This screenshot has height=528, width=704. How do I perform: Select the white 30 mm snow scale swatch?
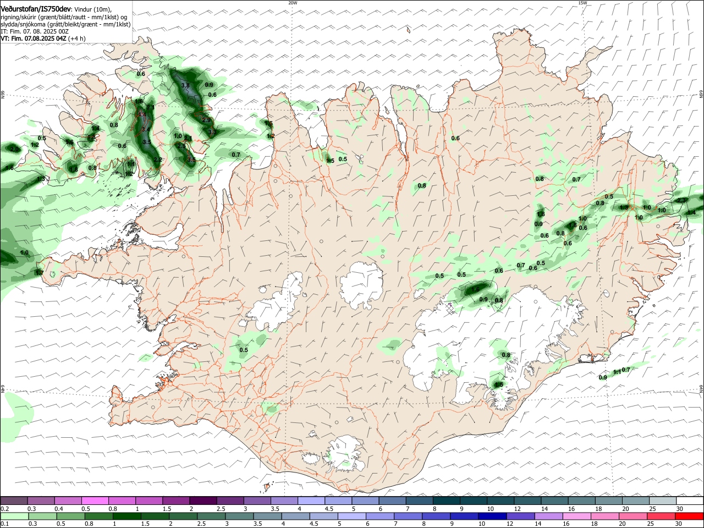[690, 501]
